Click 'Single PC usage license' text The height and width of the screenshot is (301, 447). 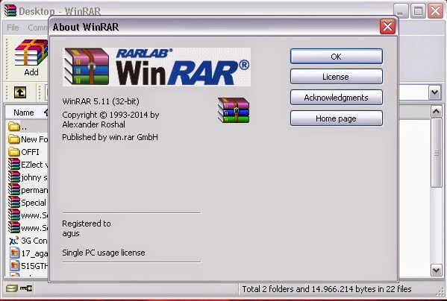tap(104, 253)
